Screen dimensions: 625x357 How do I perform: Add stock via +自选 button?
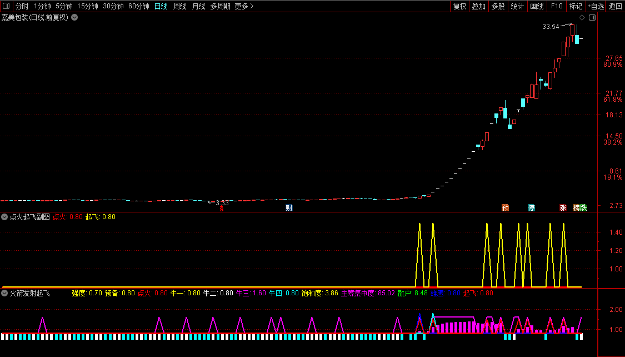(x=595, y=6)
